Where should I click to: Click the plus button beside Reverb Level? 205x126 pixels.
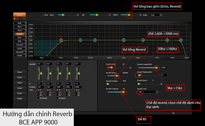(130, 67)
